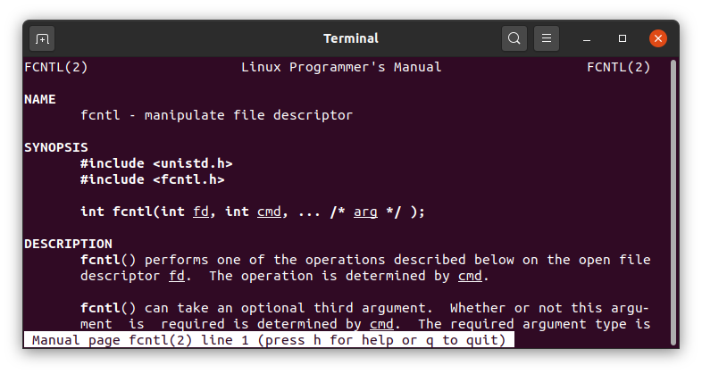Click the #include <fcntl.h> line
The image size is (702, 374).
click(152, 179)
